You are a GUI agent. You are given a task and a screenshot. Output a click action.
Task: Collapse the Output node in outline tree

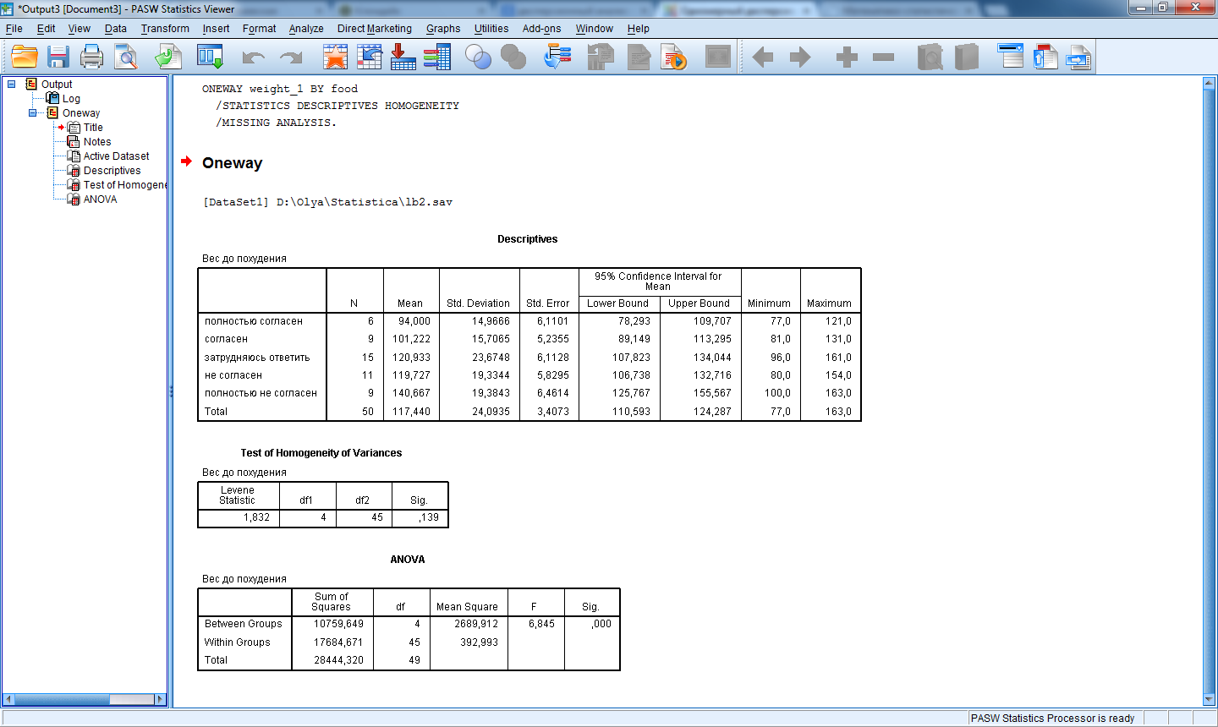pos(12,84)
